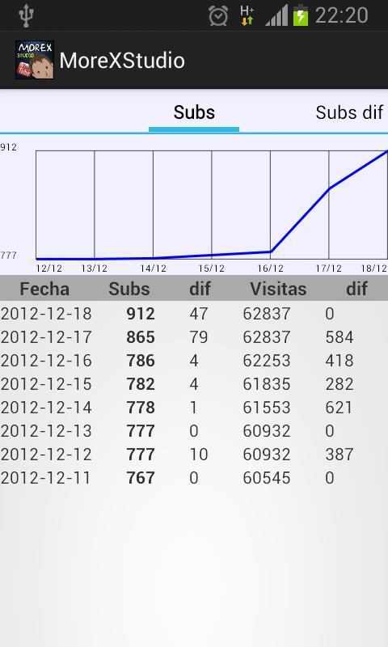Tap the 61553 visitas value
This screenshot has height=647, width=388.
point(267,408)
